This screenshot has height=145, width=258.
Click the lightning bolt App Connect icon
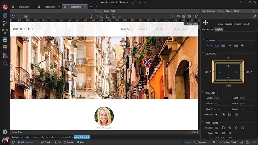[172, 16]
